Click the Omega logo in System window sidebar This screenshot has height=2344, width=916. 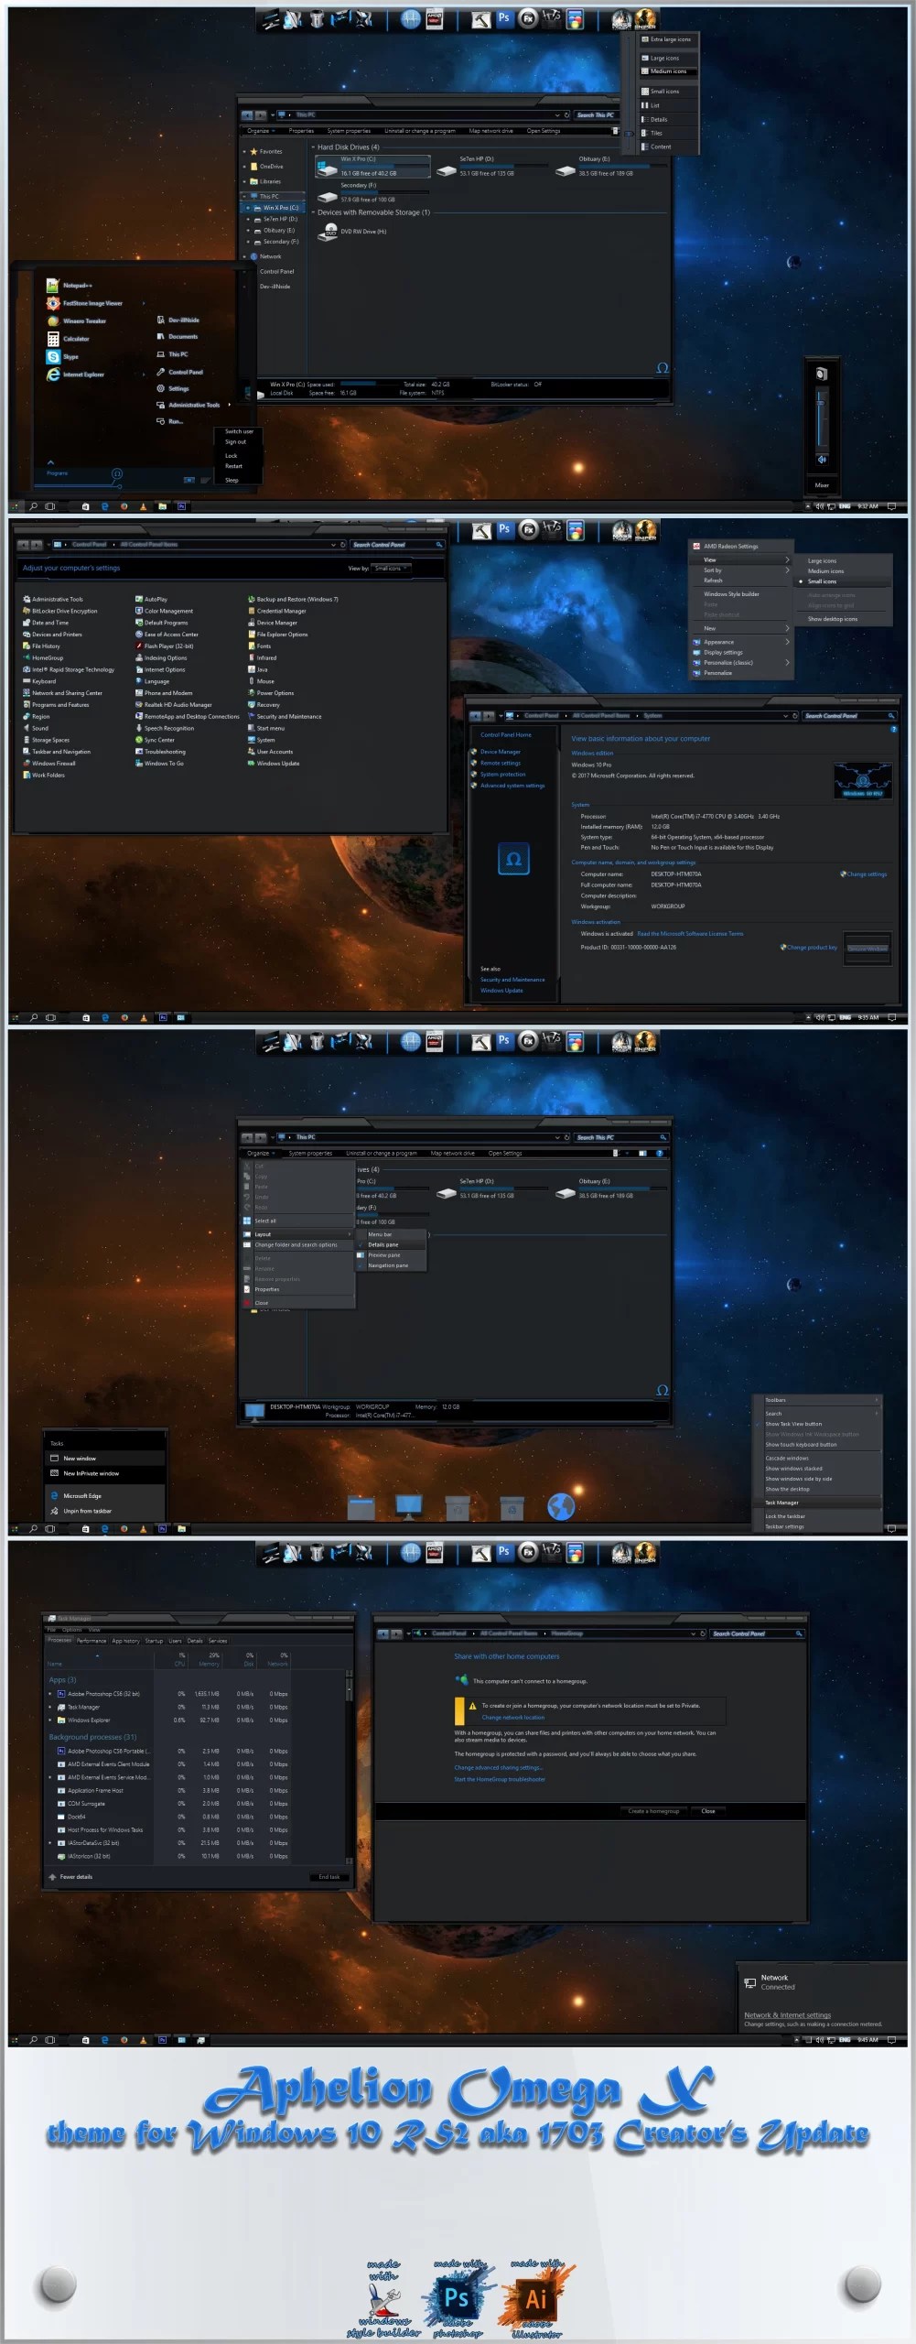click(x=513, y=859)
